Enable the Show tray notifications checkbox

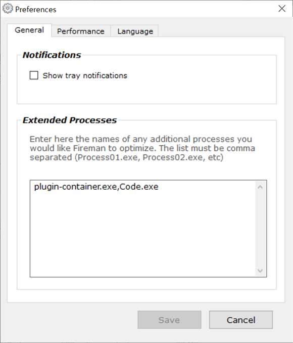34,75
